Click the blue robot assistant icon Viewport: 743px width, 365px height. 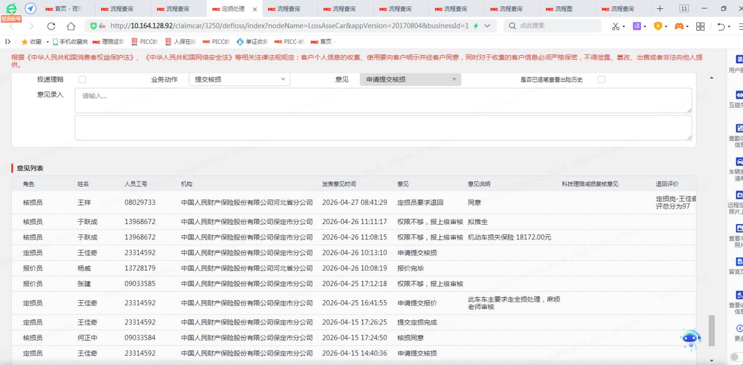[691, 340]
